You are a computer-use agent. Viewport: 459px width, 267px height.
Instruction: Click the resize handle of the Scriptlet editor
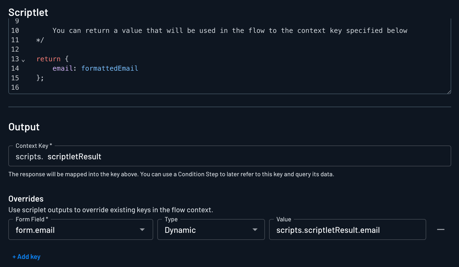coord(449,92)
